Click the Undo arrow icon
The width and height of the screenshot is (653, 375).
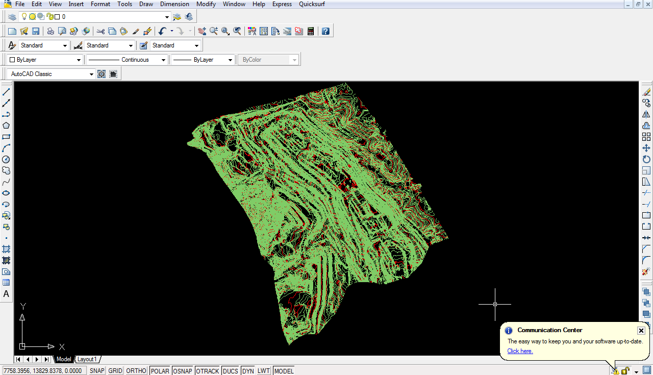[x=162, y=31]
